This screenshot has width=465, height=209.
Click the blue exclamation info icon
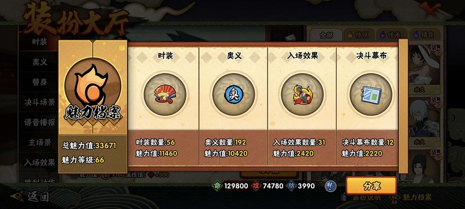330,186
